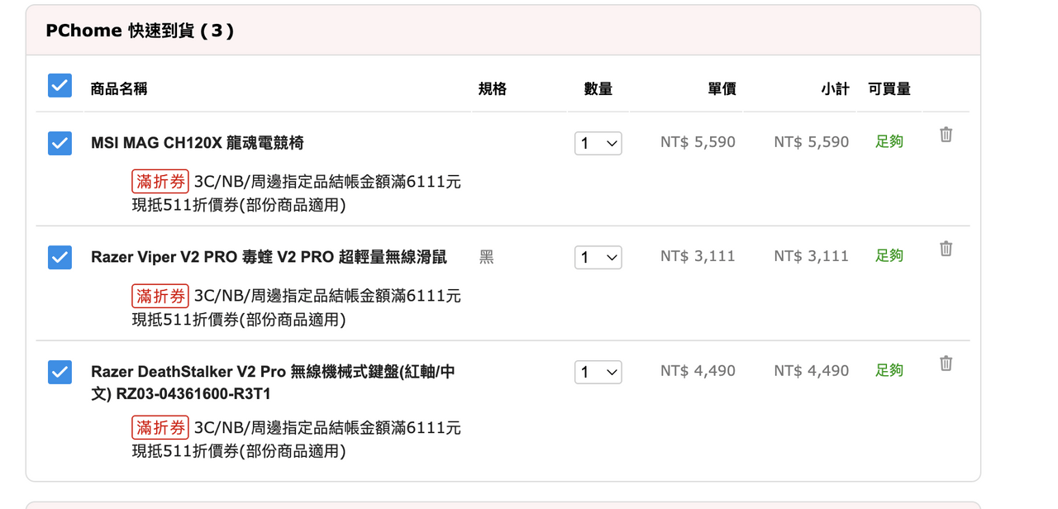
Task: Remove the Razer Viper V2 PRO mouse
Action: 946,248
